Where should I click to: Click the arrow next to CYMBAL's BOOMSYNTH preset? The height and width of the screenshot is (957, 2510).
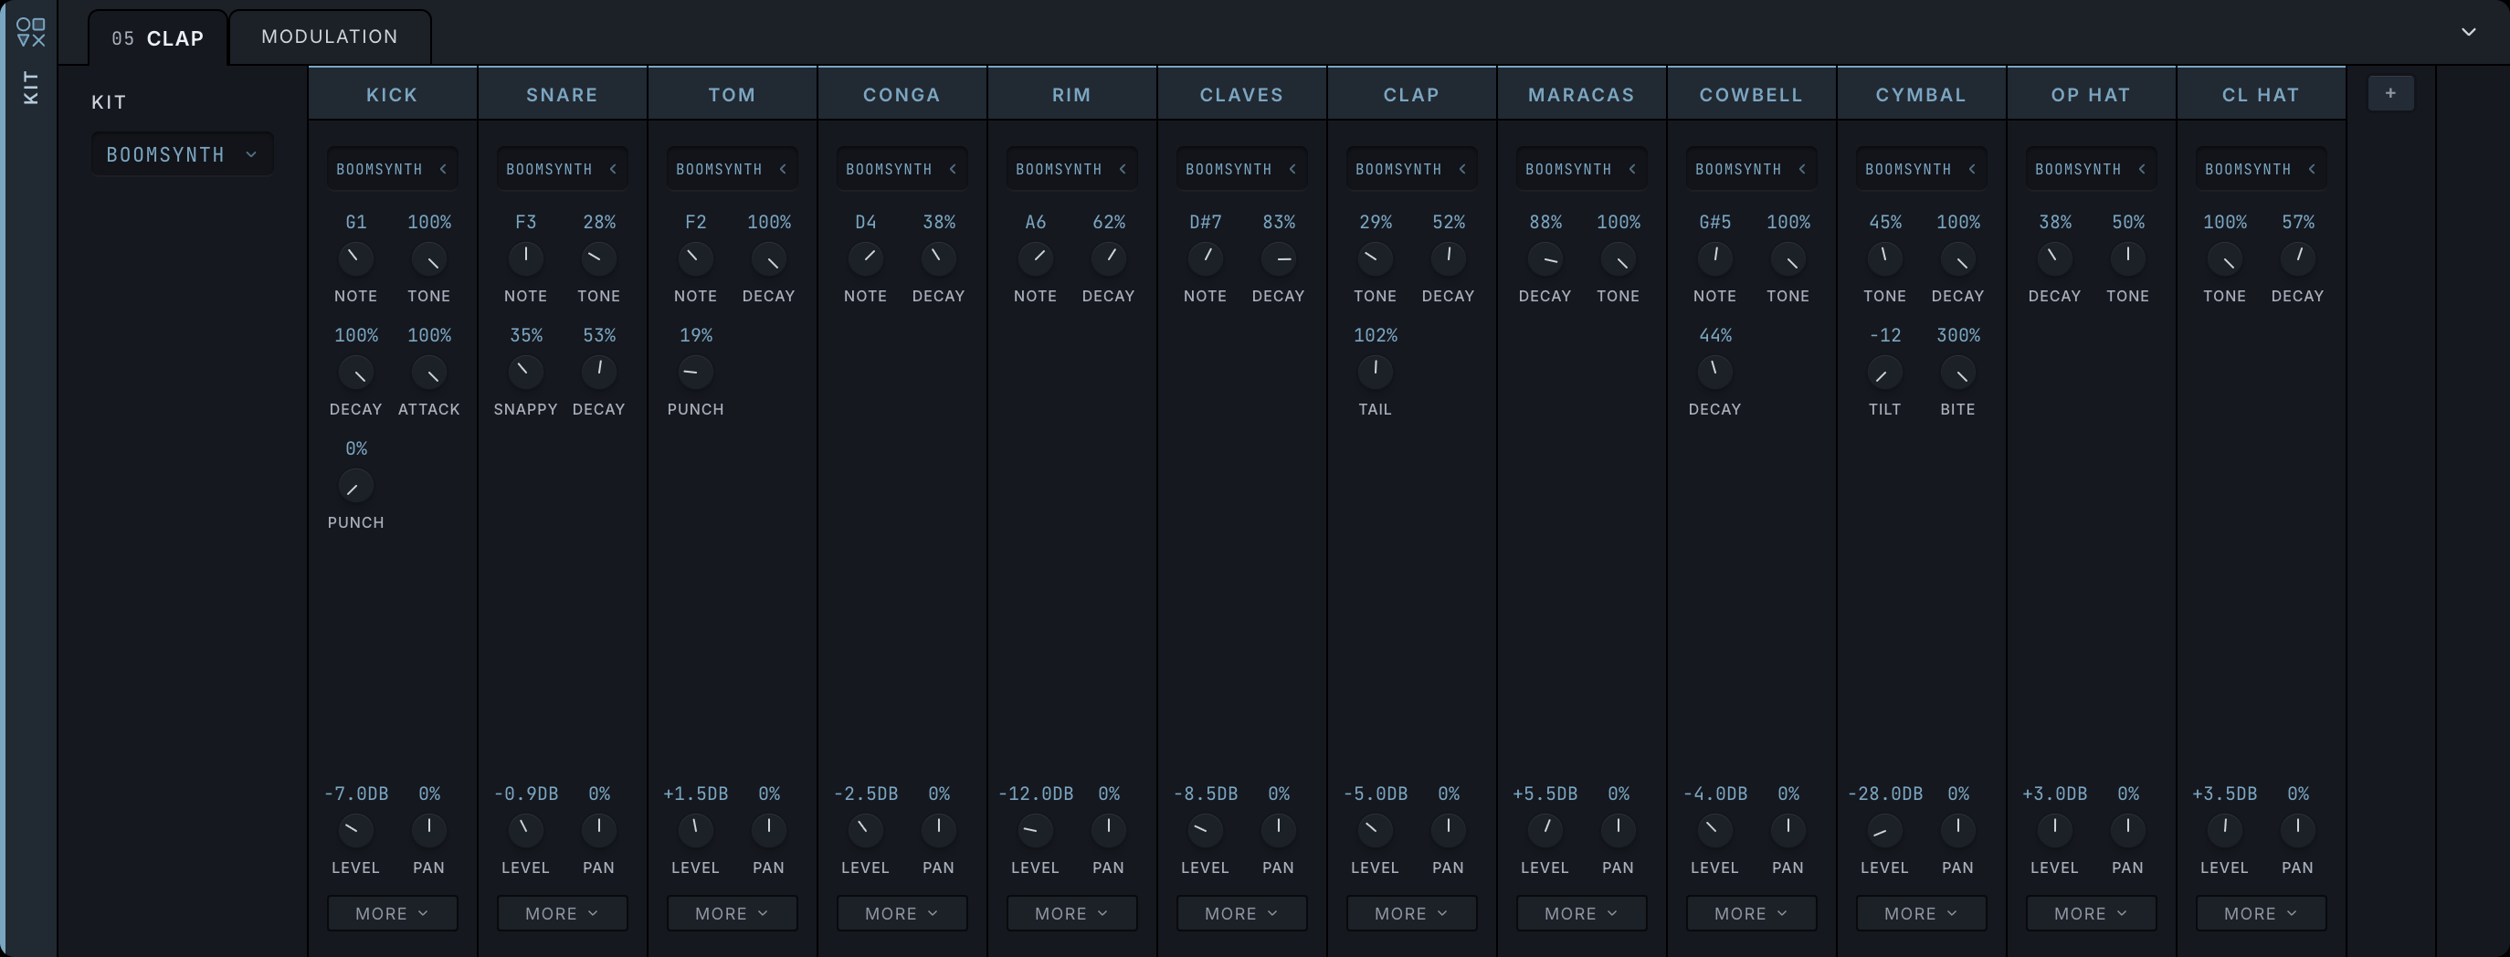[x=1972, y=169]
